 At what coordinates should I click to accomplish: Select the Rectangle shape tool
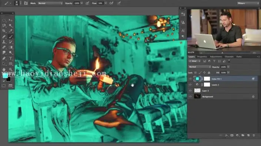(10, 64)
